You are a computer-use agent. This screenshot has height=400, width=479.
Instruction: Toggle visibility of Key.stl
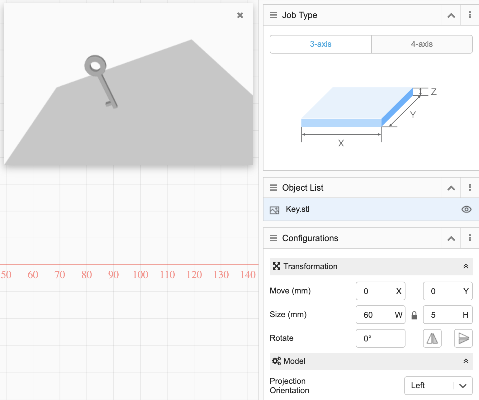point(466,210)
